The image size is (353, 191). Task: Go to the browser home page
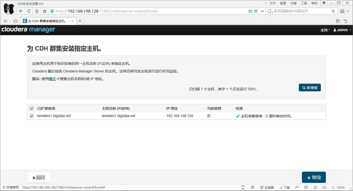[x=37, y=11]
